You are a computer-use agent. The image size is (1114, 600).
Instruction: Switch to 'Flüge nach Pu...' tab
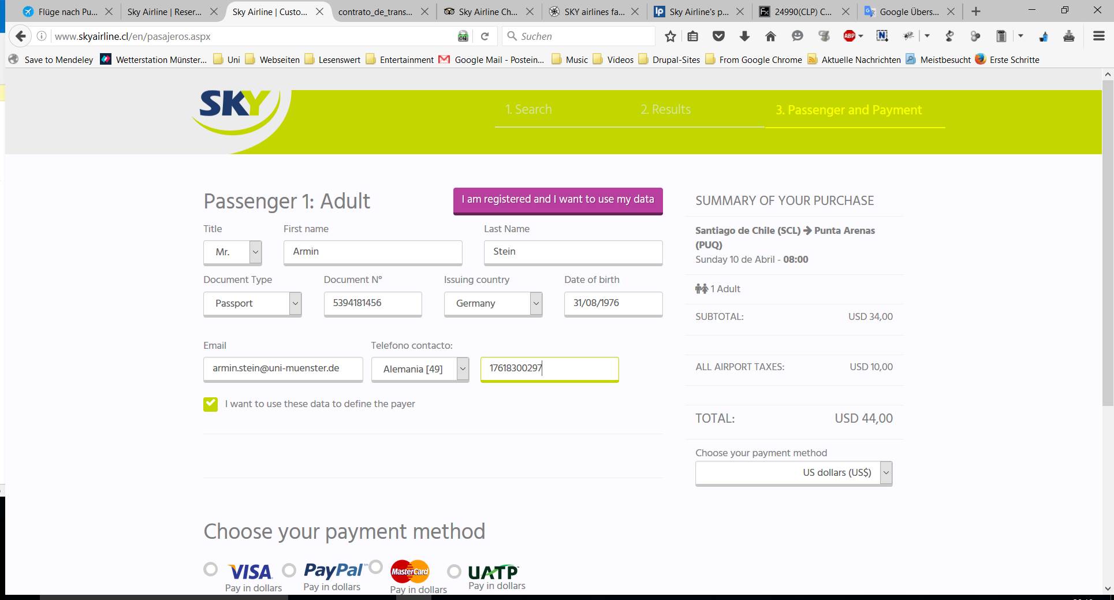[60, 12]
